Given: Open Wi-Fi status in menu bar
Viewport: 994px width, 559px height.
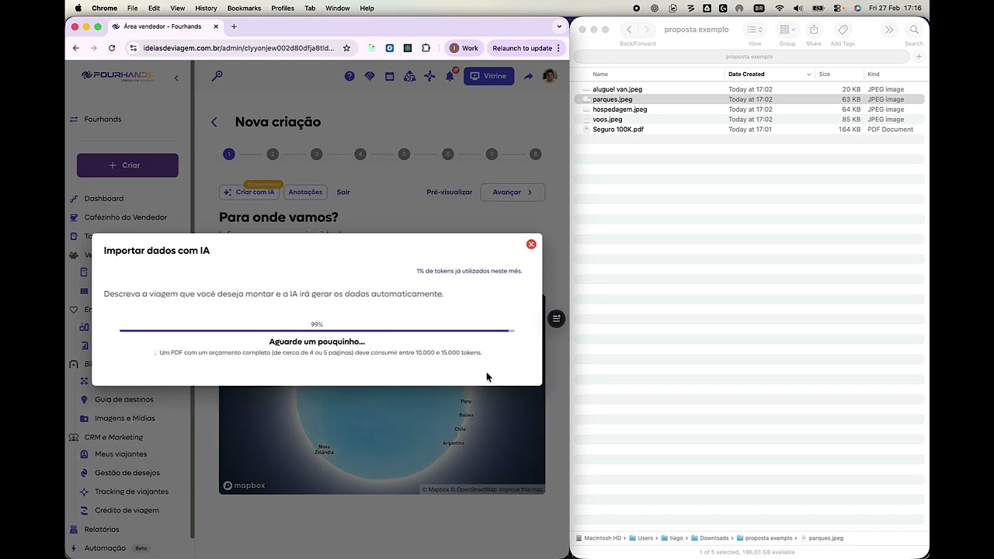Looking at the screenshot, I should 779,8.
